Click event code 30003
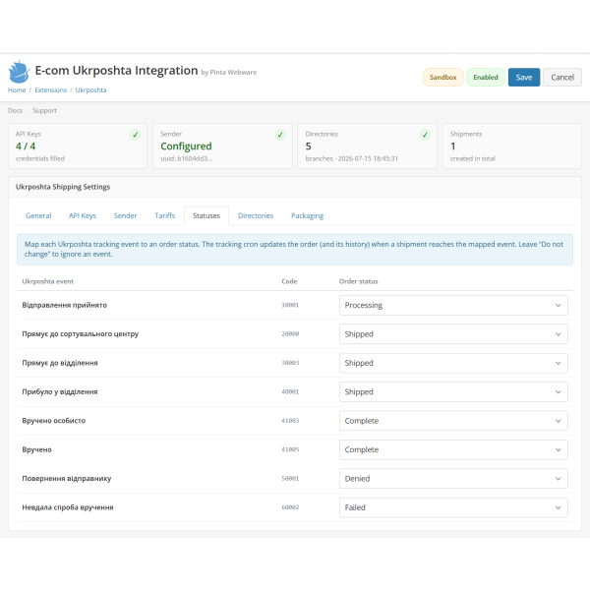The width and height of the screenshot is (590, 590). tap(290, 363)
